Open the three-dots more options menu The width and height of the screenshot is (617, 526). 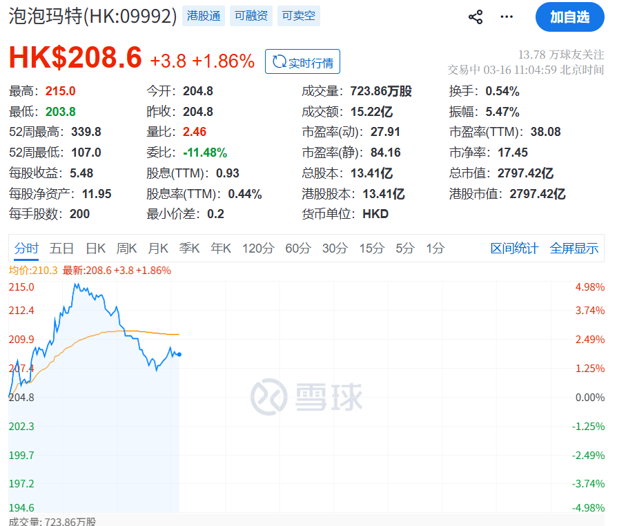point(507,17)
